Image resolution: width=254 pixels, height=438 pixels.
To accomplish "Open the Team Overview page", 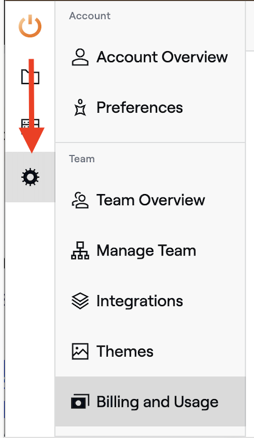I will click(150, 200).
